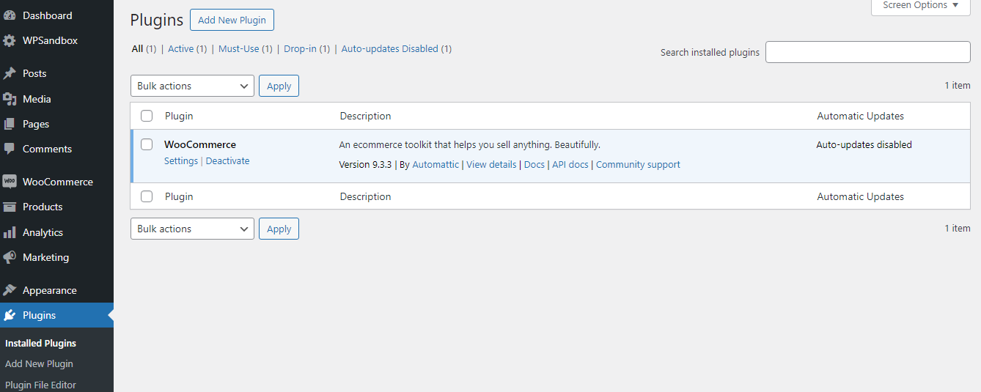Deactivate the WooCommerce plugin
981x392 pixels.
[227, 161]
